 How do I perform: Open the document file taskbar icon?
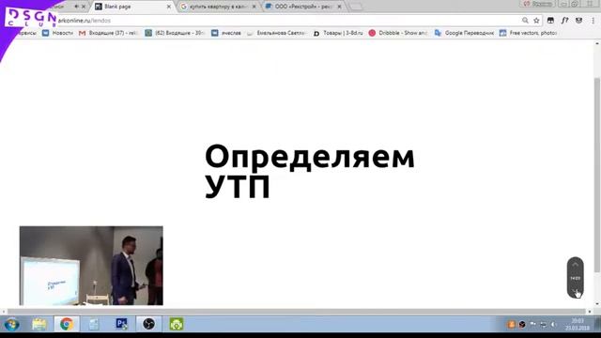[94, 324]
